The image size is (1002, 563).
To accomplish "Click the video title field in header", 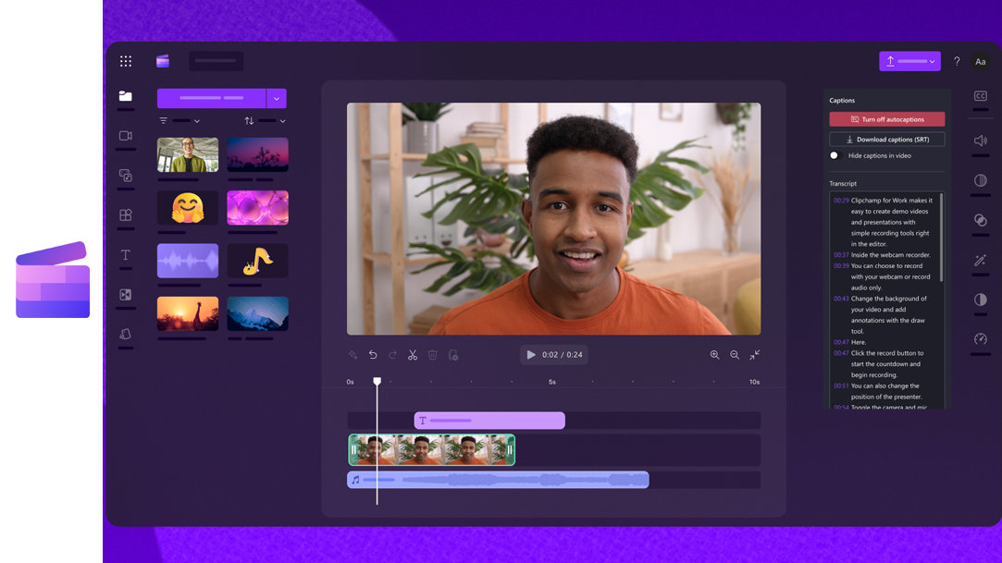I will [x=216, y=61].
